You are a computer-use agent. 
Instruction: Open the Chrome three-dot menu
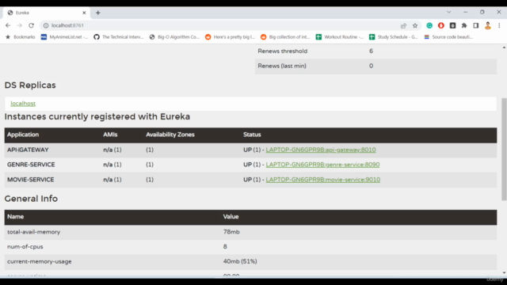pos(499,25)
